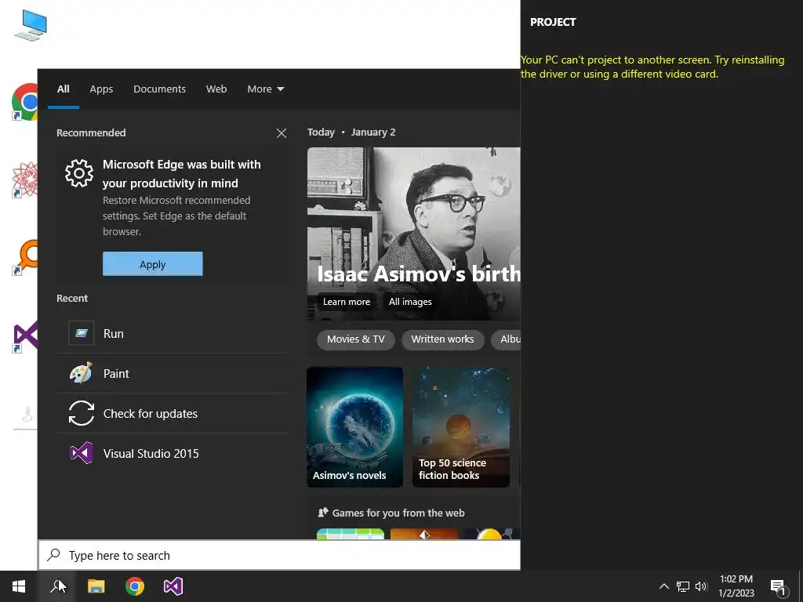Screen dimensions: 803x602
Task: Open the Windows Start menu button
Action: (19, 586)
